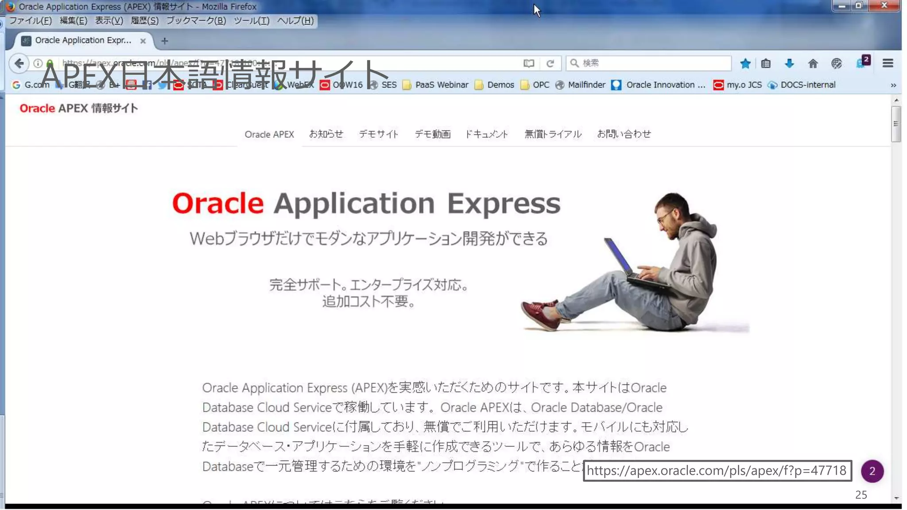The height and width of the screenshot is (510, 907).
Task: Open downloads with the blue arrow icon
Action: tap(789, 63)
